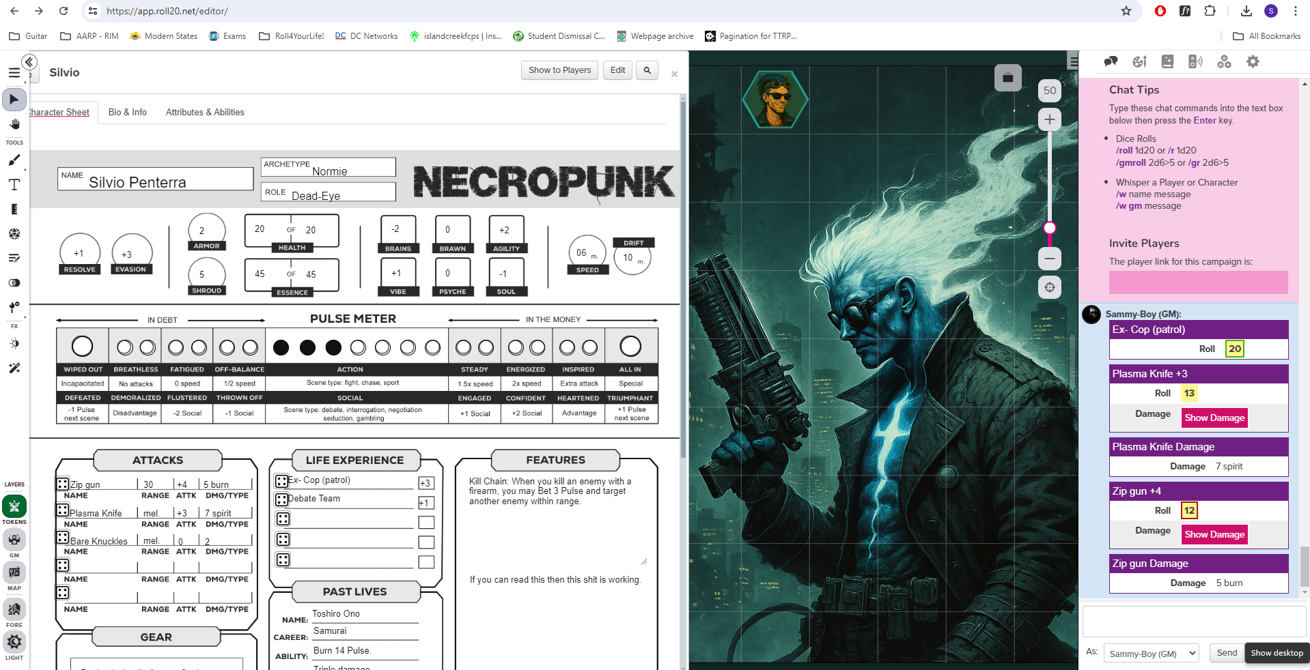Zoom out of the map
This screenshot has height=670, width=1310.
(1050, 259)
